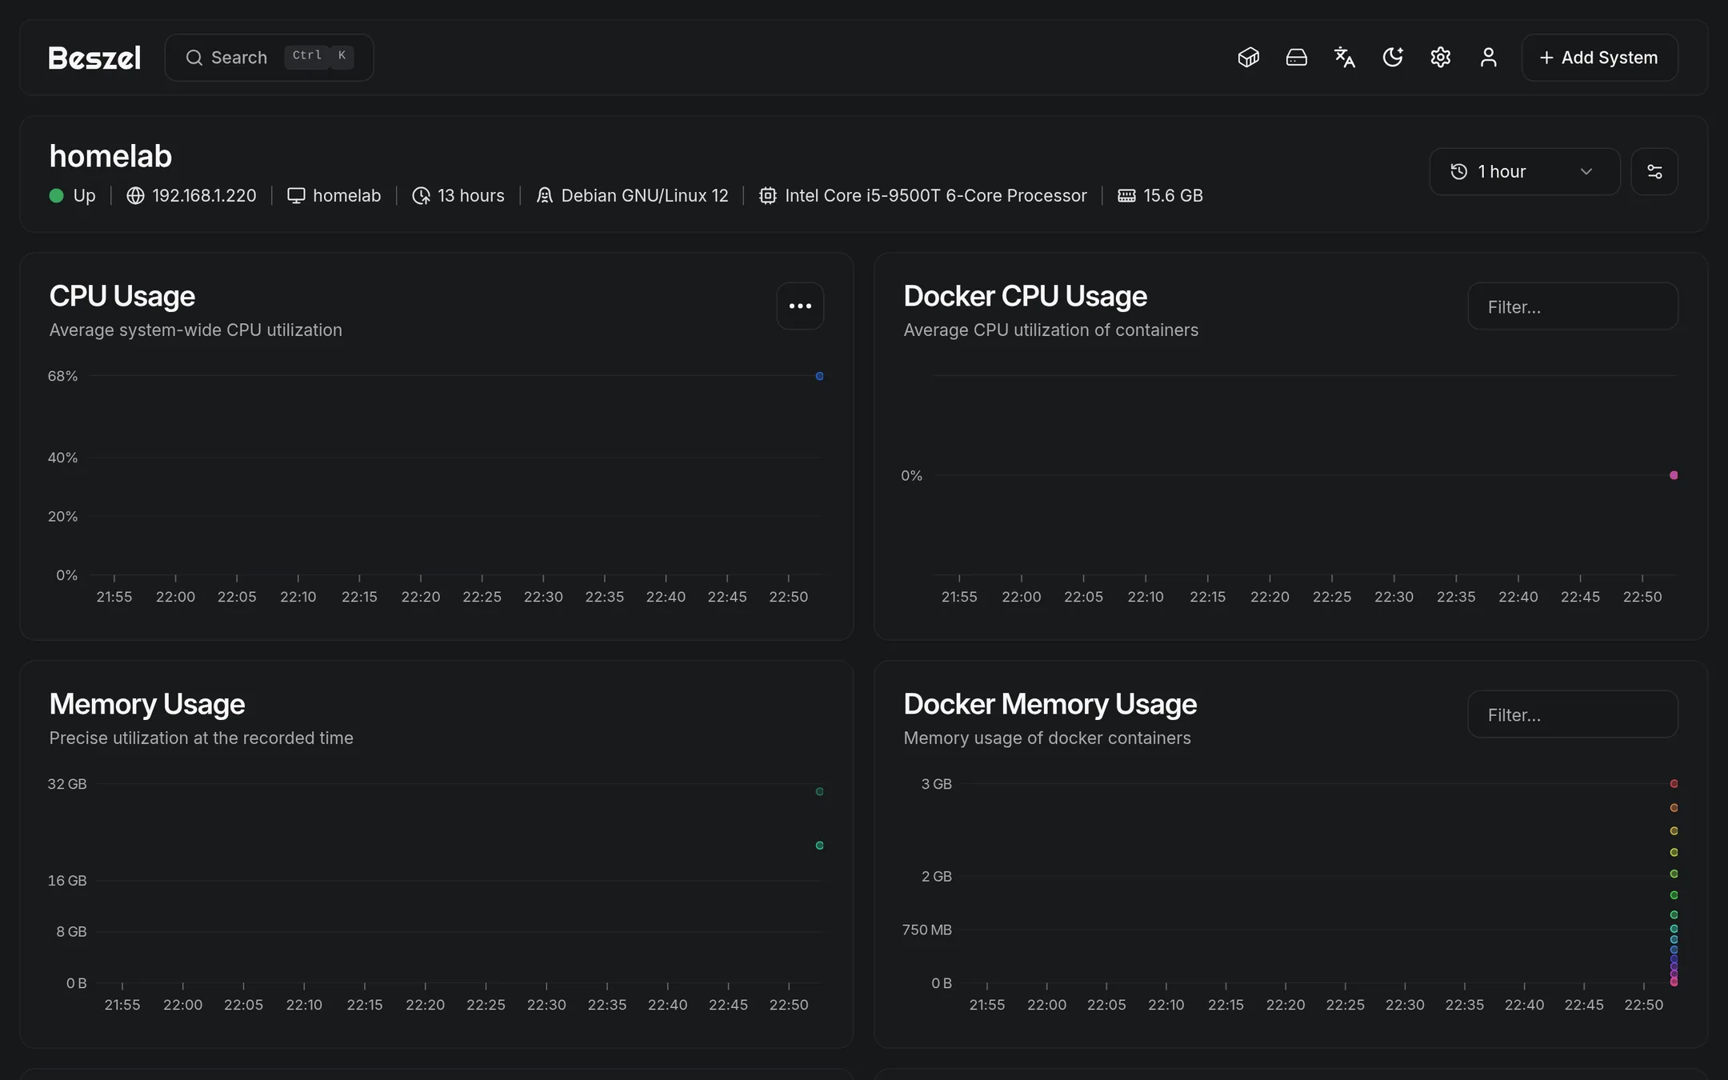
Task: Click the 13 hours uptime text
Action: click(470, 195)
